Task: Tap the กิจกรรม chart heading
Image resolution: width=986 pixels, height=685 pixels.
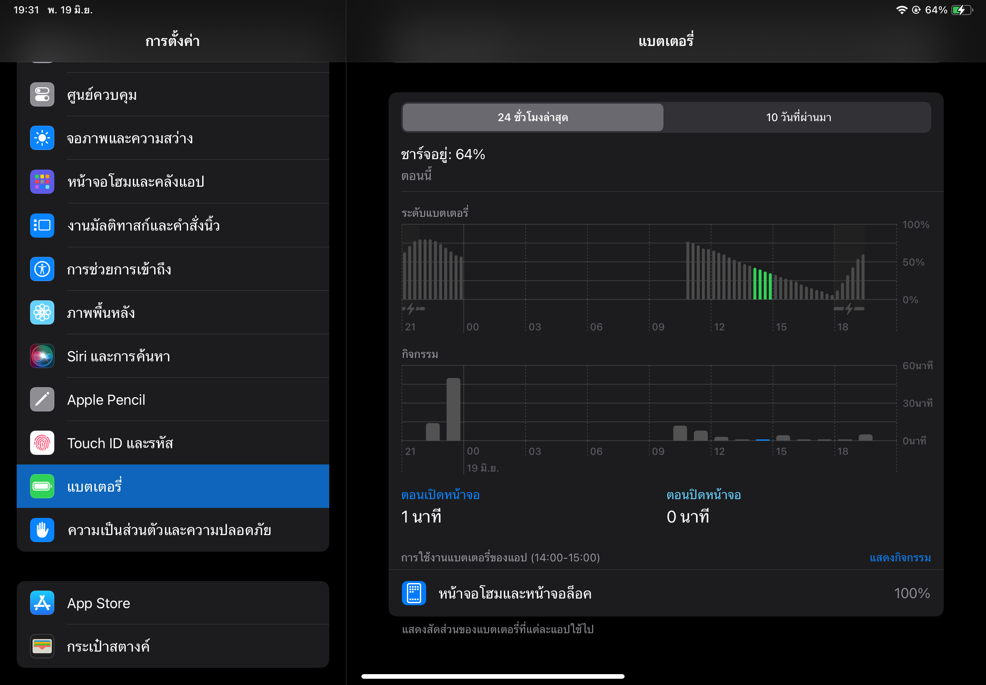Action: (420, 354)
